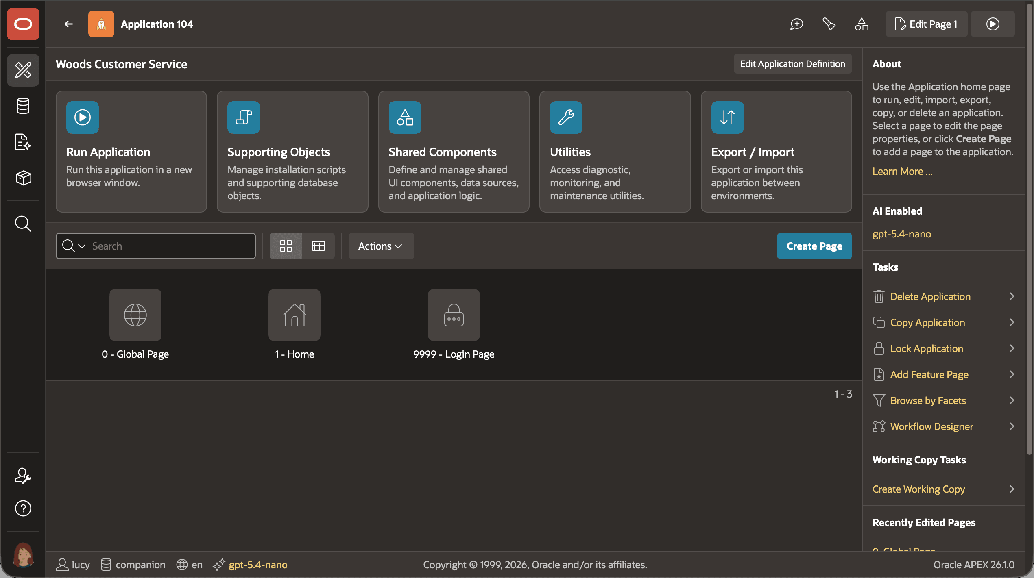
Task: Open the 0 - Global Page globe icon
Action: (x=135, y=315)
